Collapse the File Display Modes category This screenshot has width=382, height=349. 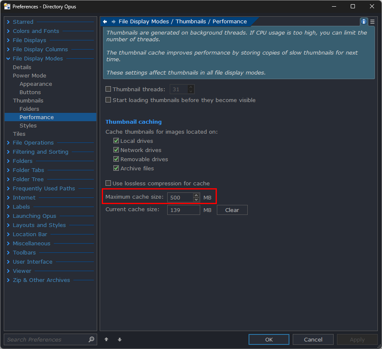point(8,59)
